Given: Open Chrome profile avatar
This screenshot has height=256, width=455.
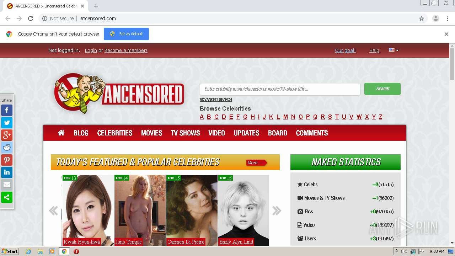Looking at the screenshot, I should [435, 18].
